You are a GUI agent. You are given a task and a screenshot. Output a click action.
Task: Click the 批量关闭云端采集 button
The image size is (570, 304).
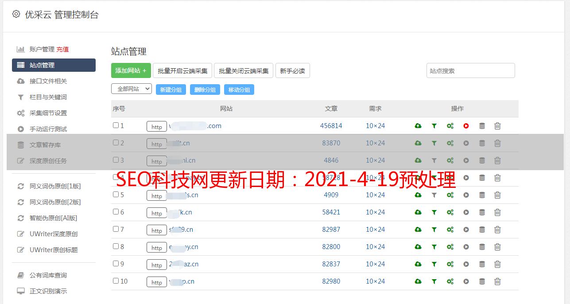pyautogui.click(x=244, y=70)
